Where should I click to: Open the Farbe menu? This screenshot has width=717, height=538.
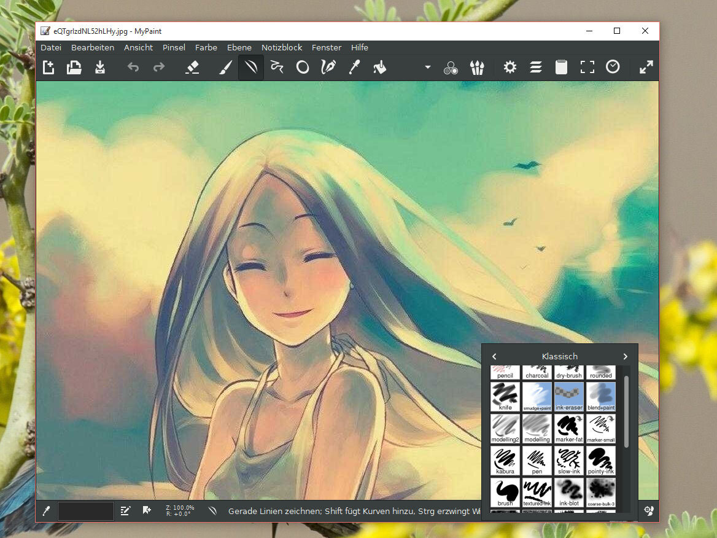[x=206, y=47]
